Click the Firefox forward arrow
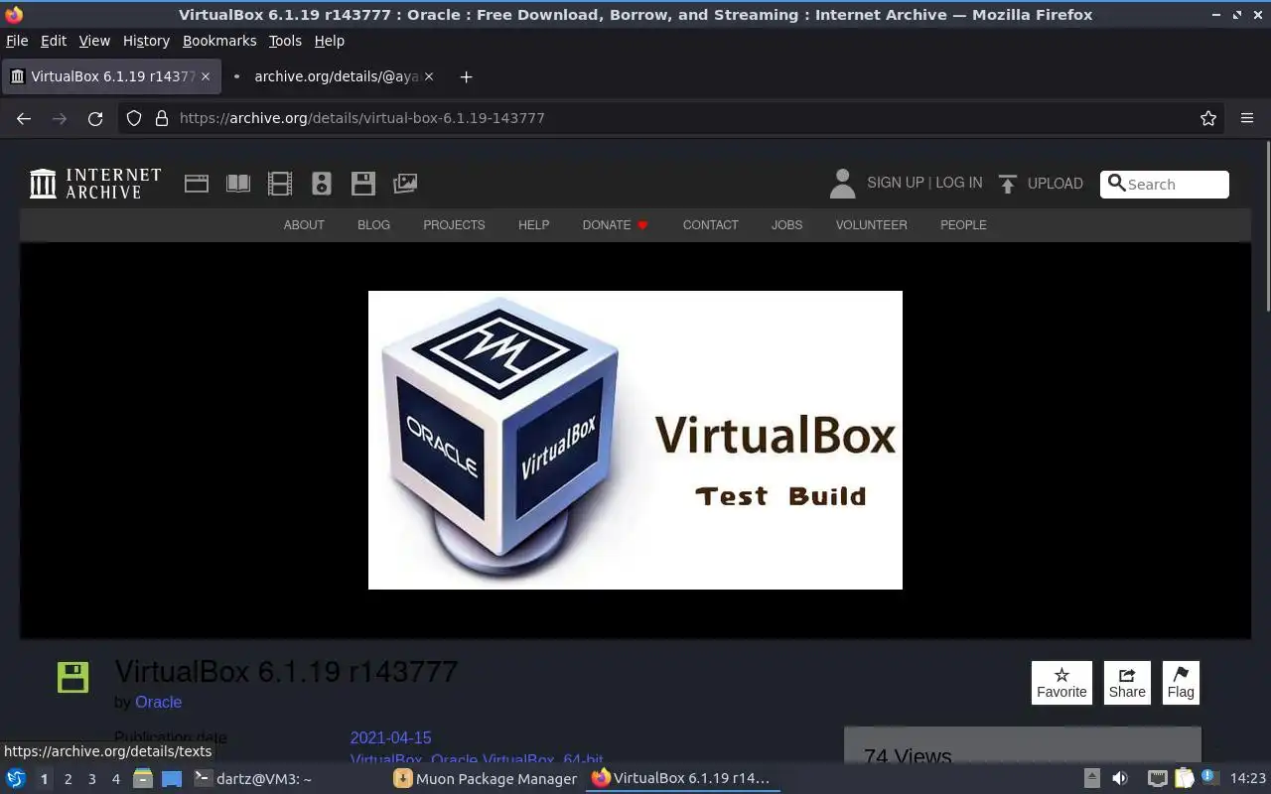 coord(60,118)
